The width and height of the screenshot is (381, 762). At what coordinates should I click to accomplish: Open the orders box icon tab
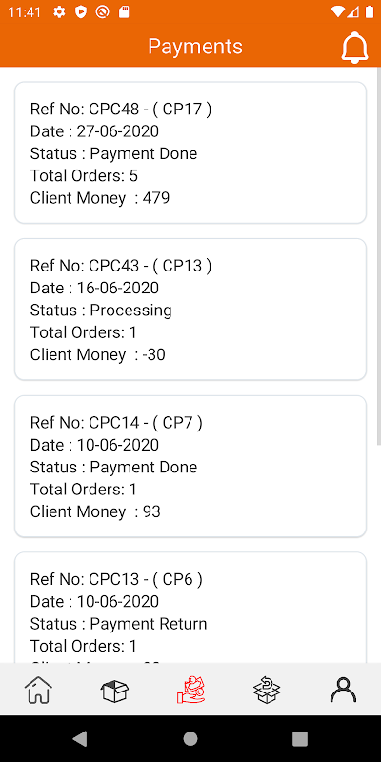pos(114,690)
